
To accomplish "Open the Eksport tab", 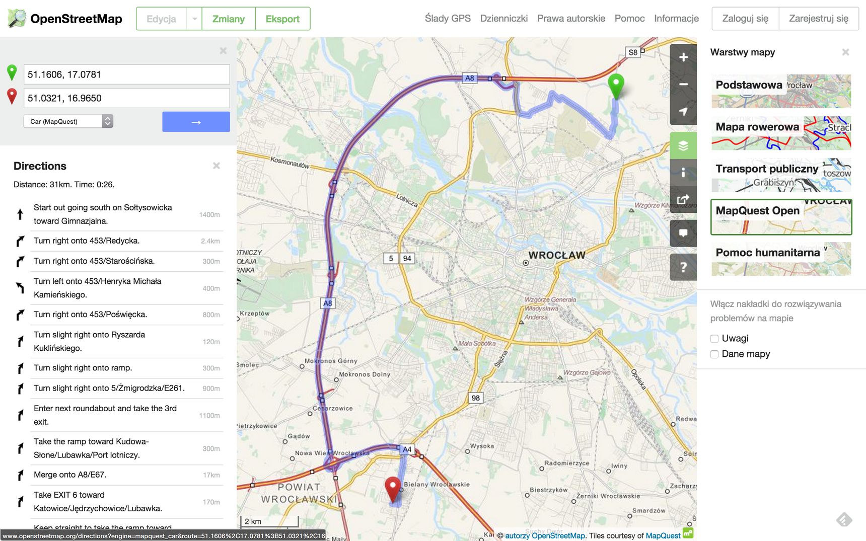I will (282, 19).
